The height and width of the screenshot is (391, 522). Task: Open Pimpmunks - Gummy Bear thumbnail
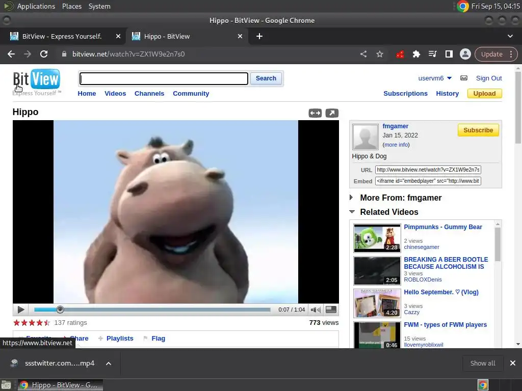coord(377,238)
